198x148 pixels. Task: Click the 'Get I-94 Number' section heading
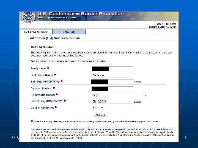click(x=42, y=47)
